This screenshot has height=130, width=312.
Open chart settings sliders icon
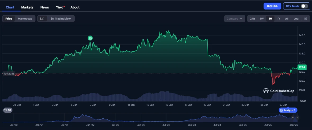306,19
